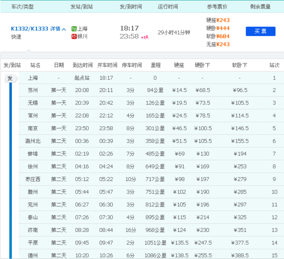The image size is (284, 259).
Task: Click the 停车时间 column header
Action: point(132,65)
